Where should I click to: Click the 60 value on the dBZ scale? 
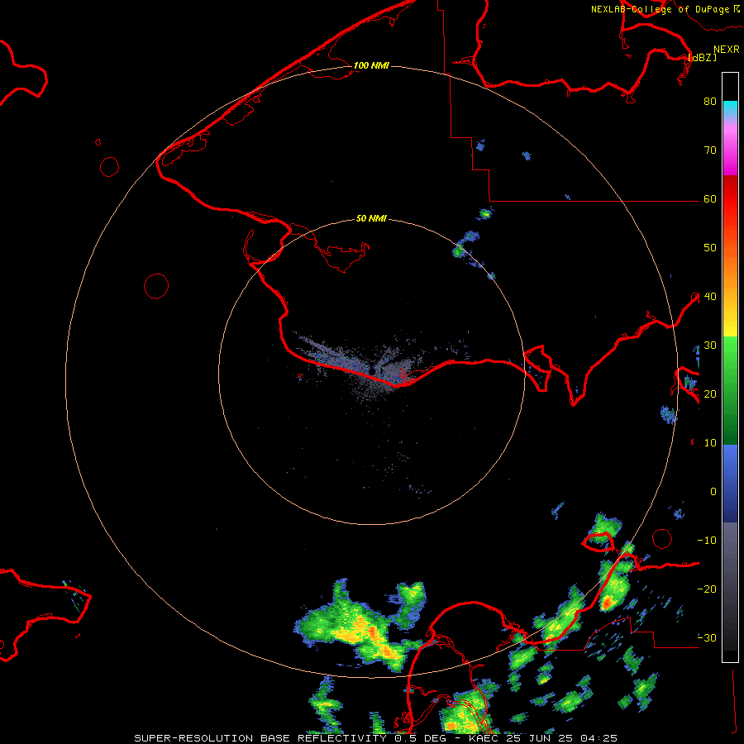click(710, 198)
